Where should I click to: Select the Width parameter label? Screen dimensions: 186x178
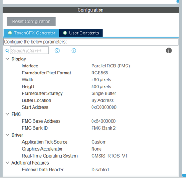(27, 79)
